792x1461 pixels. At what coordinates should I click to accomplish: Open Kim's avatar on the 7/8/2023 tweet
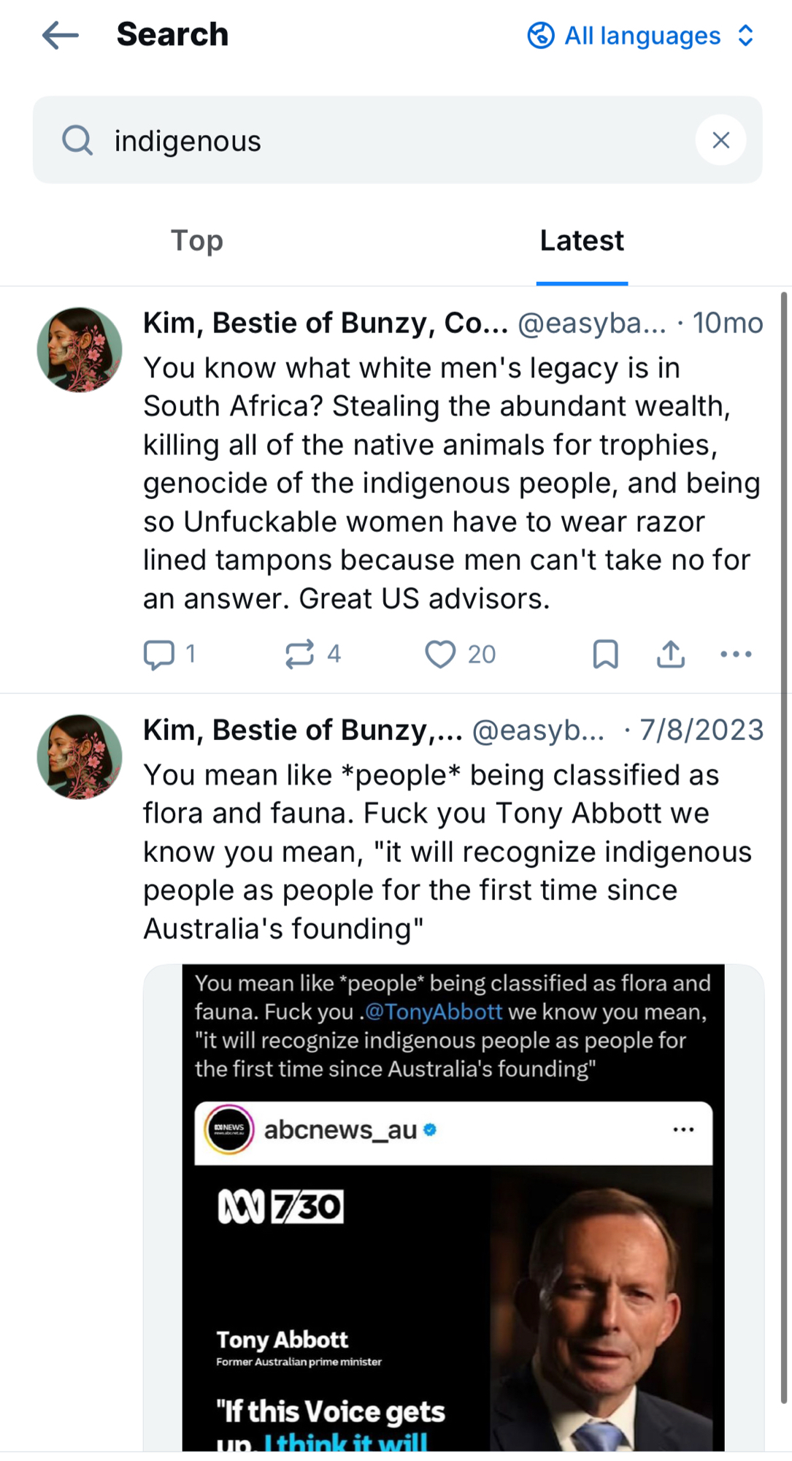(x=80, y=757)
